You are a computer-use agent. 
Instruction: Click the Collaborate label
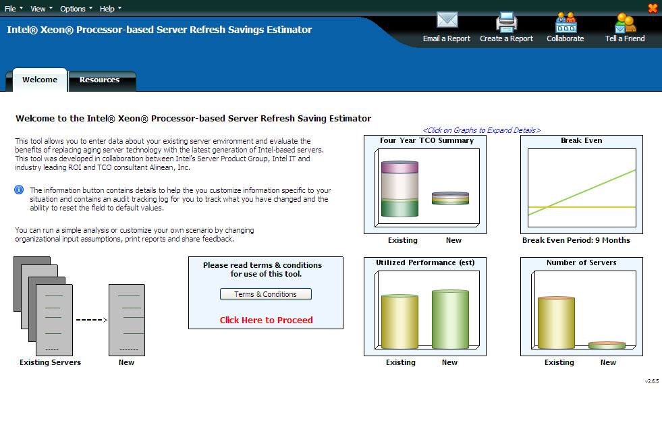click(x=566, y=38)
